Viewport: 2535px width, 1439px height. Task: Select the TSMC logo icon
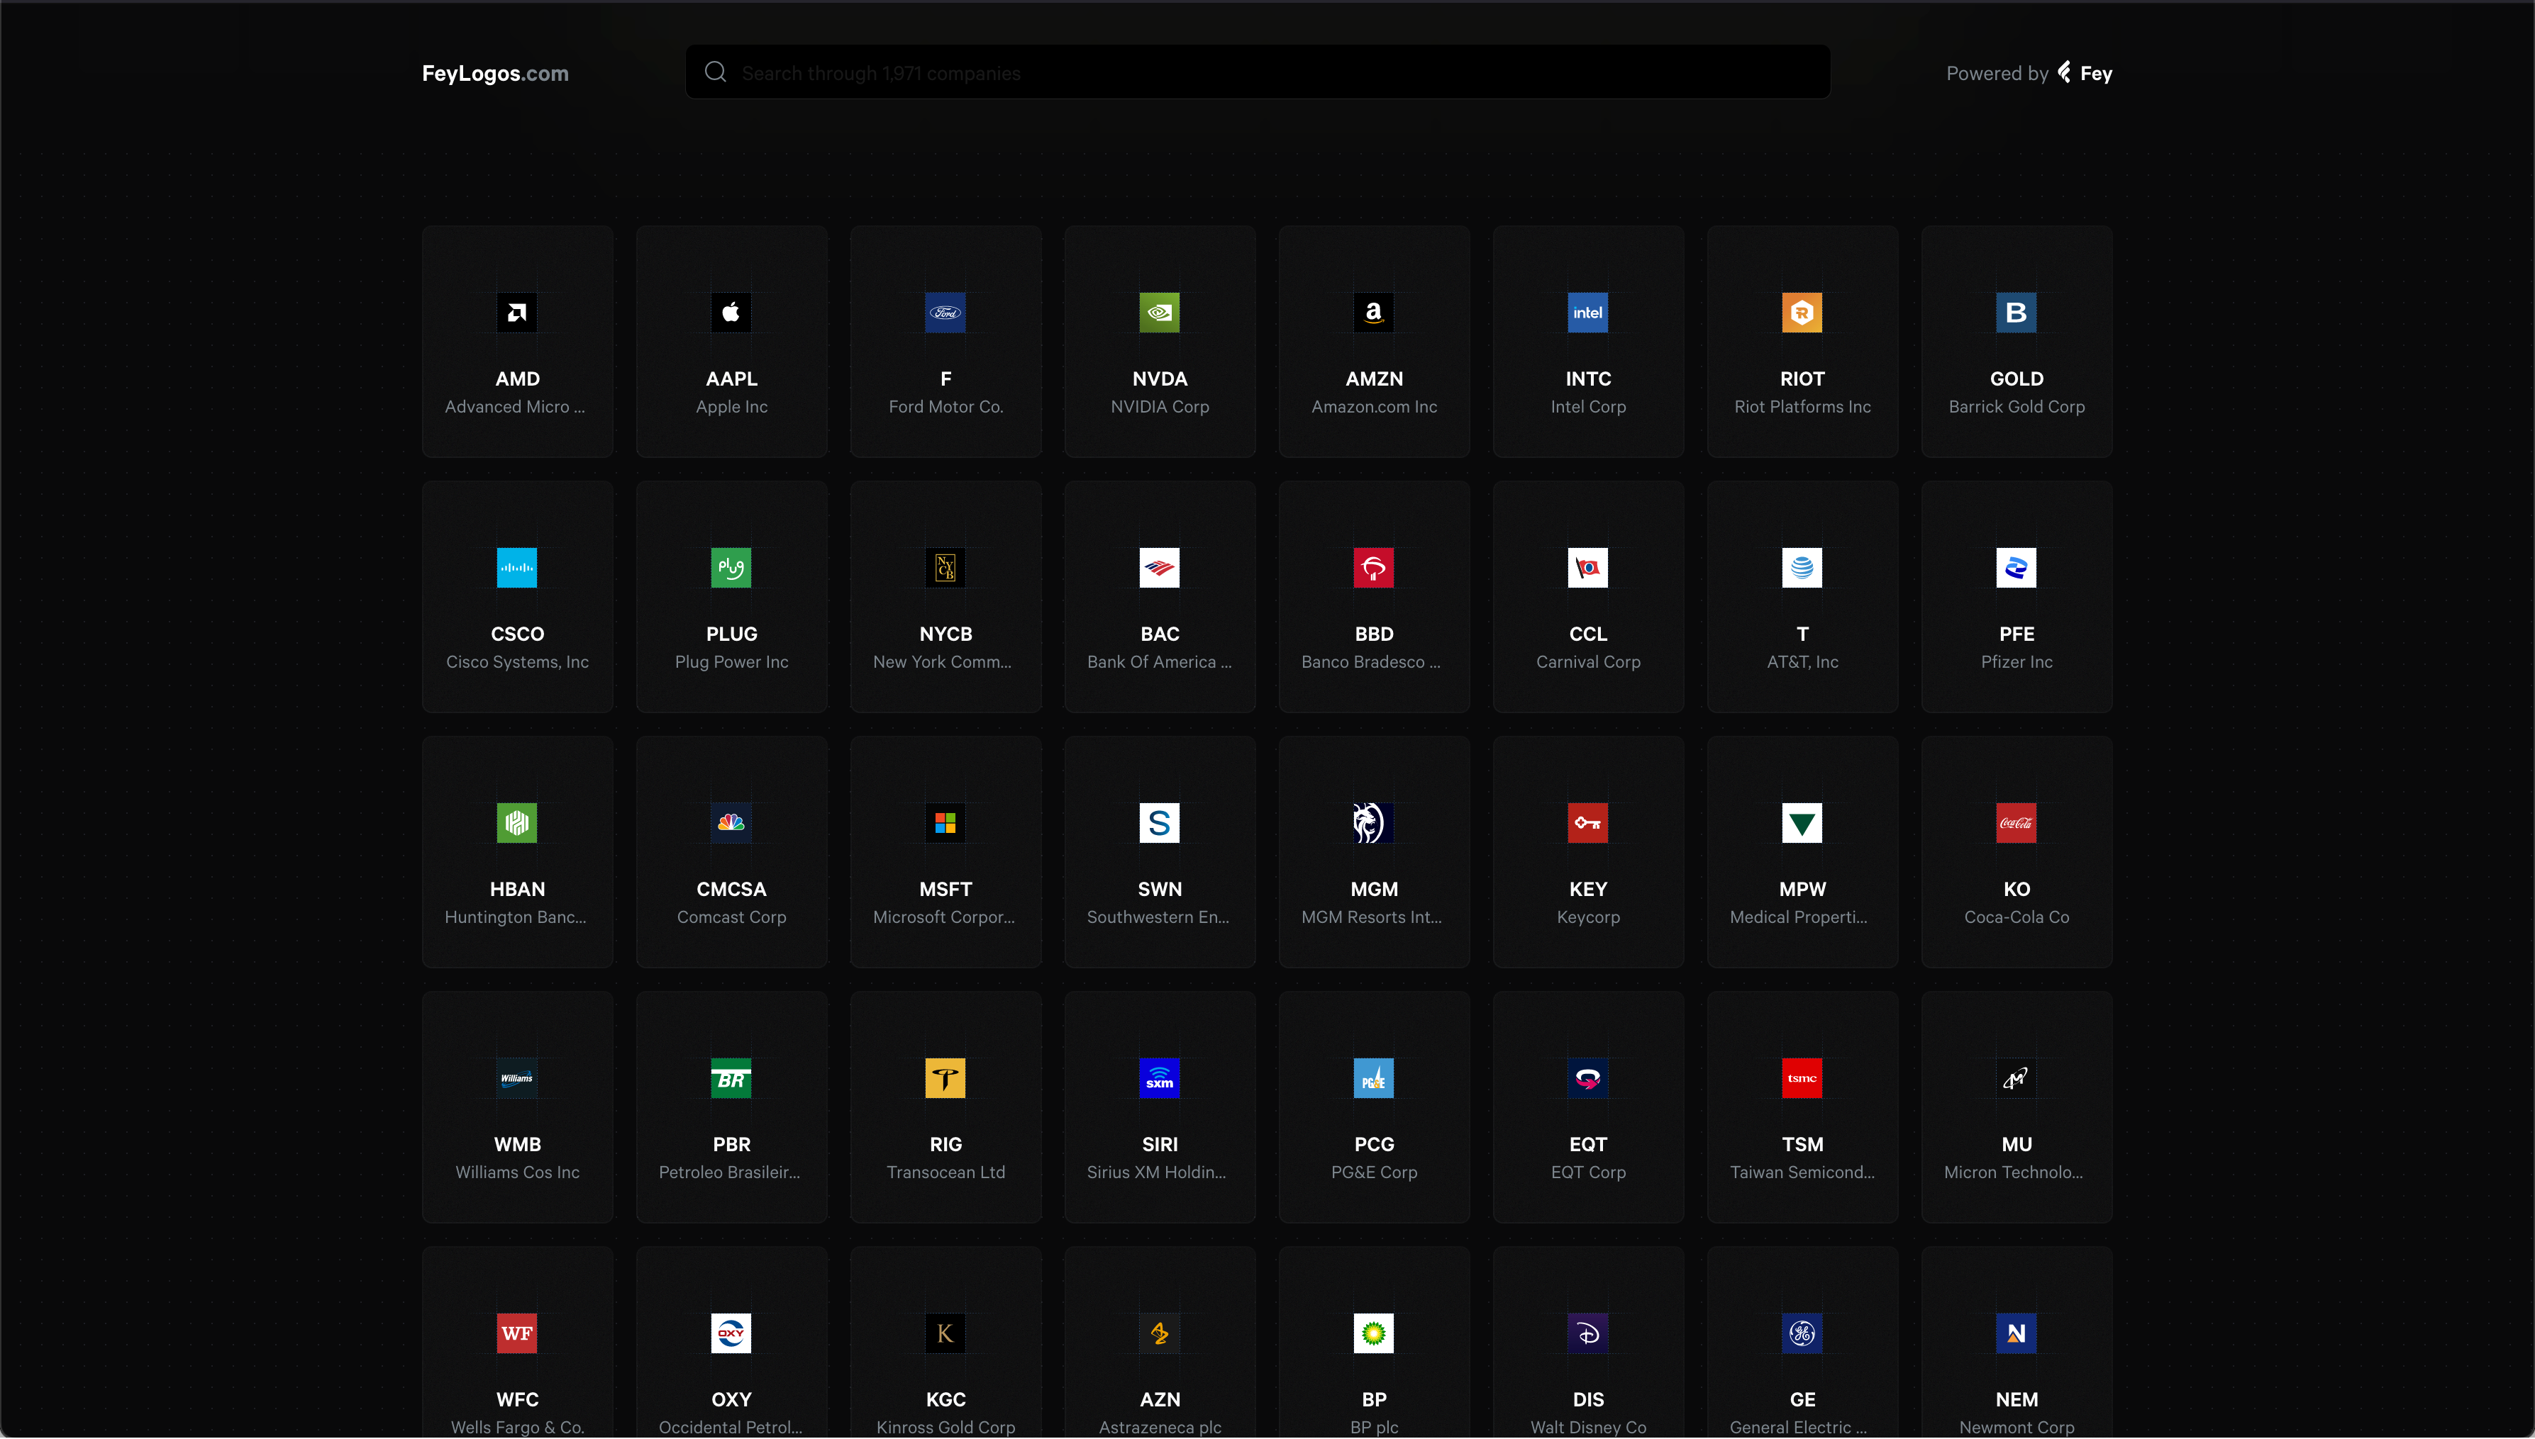pyautogui.click(x=1802, y=1077)
